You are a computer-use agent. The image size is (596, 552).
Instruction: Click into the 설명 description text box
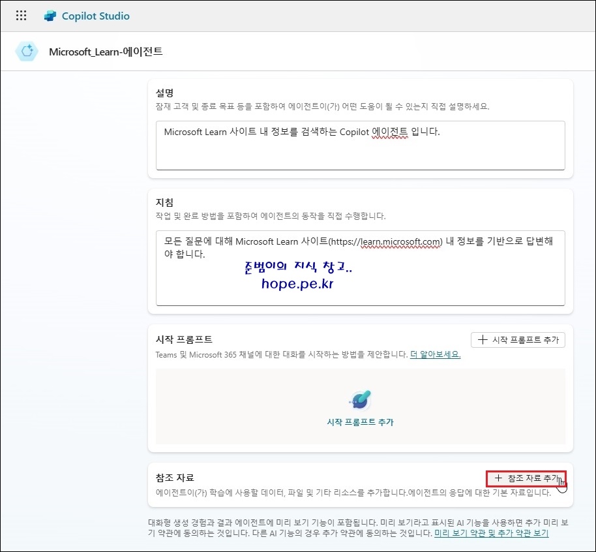(360, 146)
